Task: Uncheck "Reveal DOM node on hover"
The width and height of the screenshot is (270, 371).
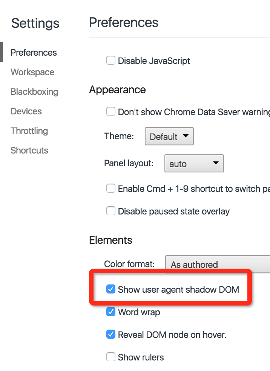Action: [x=111, y=335]
